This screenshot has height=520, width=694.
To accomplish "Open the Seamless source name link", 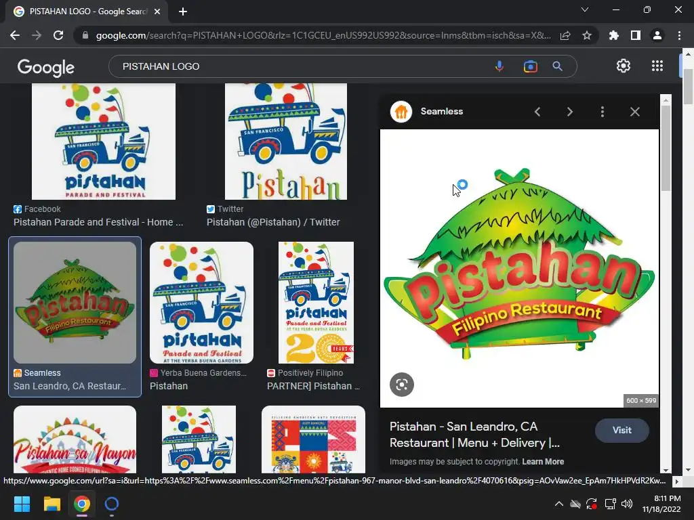I will [x=442, y=112].
